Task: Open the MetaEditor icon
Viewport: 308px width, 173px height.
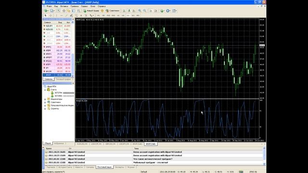Action: pos(102,11)
